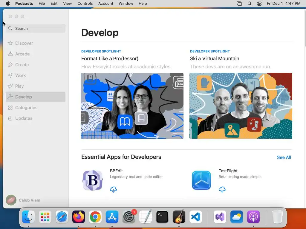Launch Safari from the Dock
306x229 pixels.
(x=62, y=217)
